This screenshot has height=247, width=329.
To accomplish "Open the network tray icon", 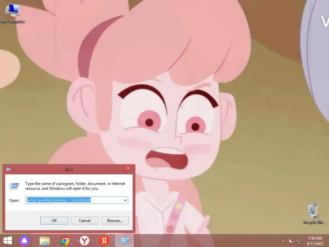I will [299, 241].
